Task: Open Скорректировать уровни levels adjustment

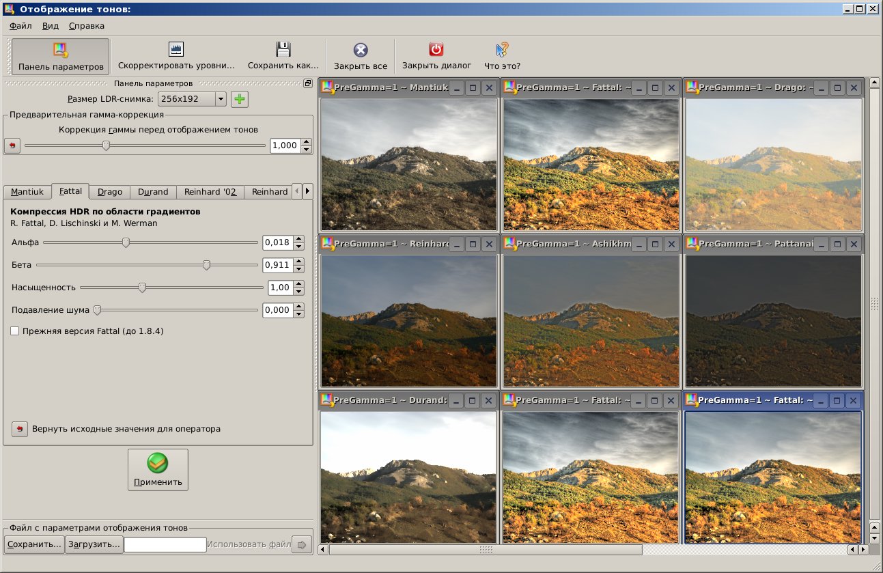Action: tap(176, 56)
